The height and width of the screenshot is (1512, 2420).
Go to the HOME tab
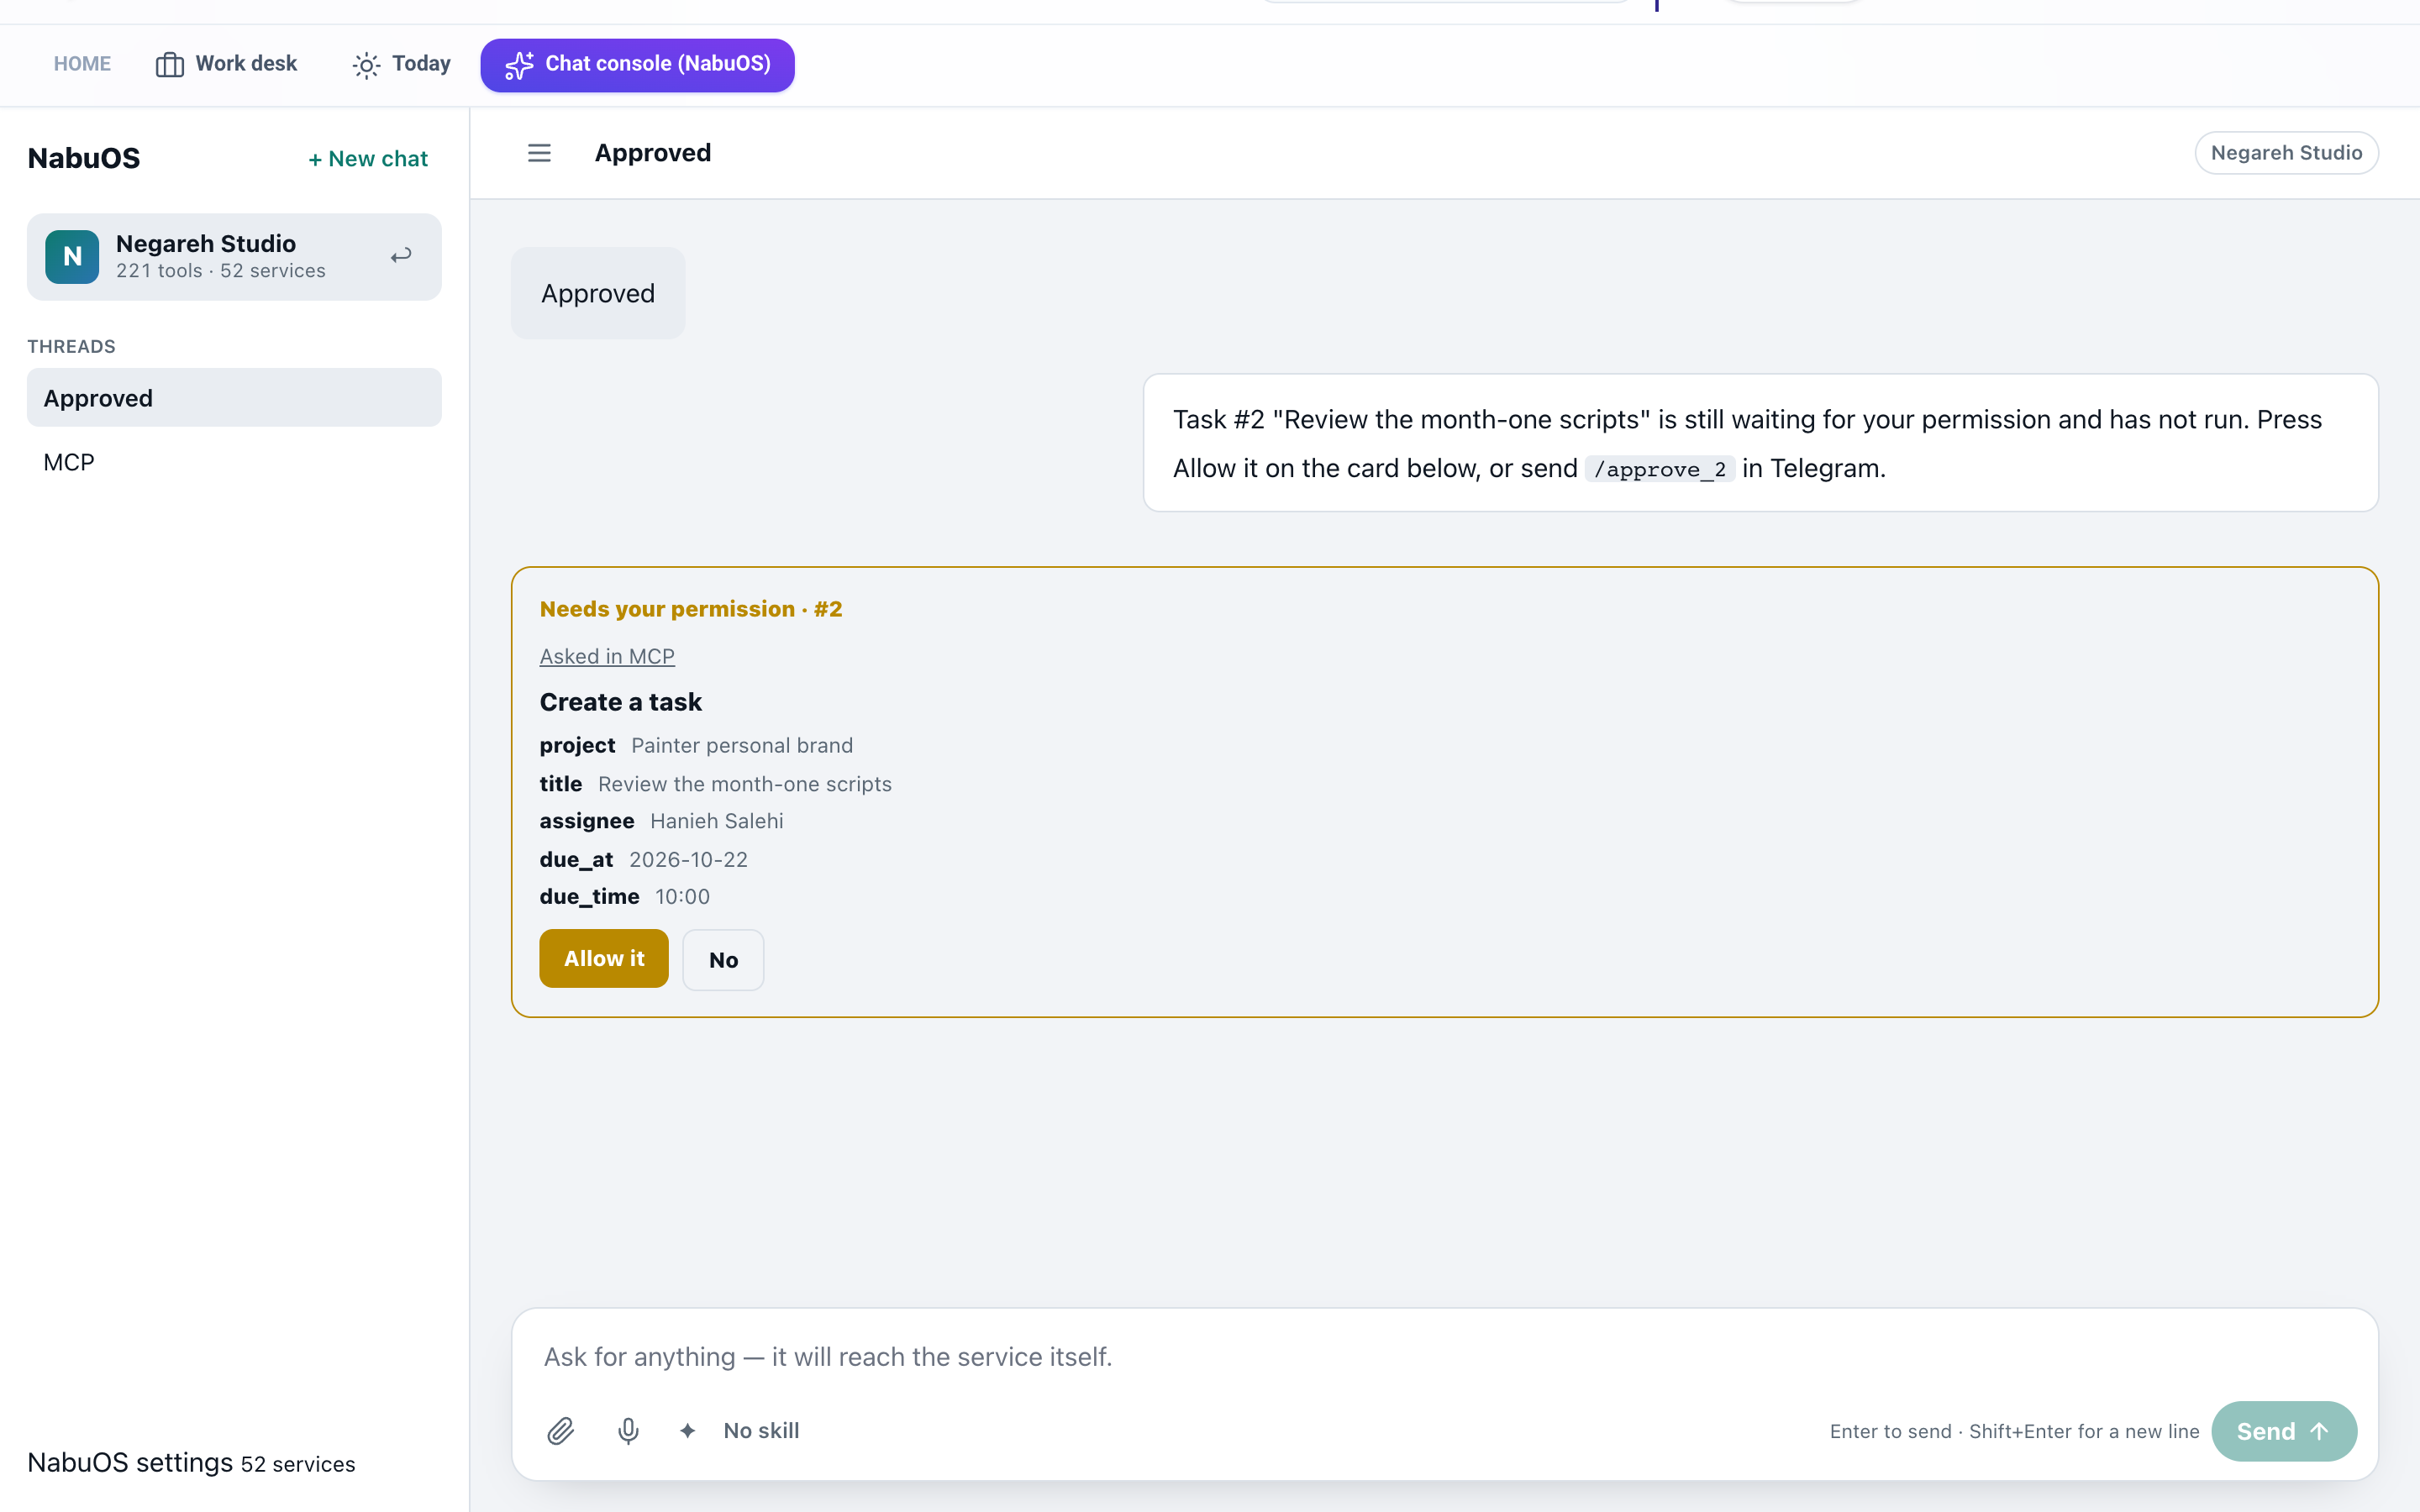click(x=82, y=64)
